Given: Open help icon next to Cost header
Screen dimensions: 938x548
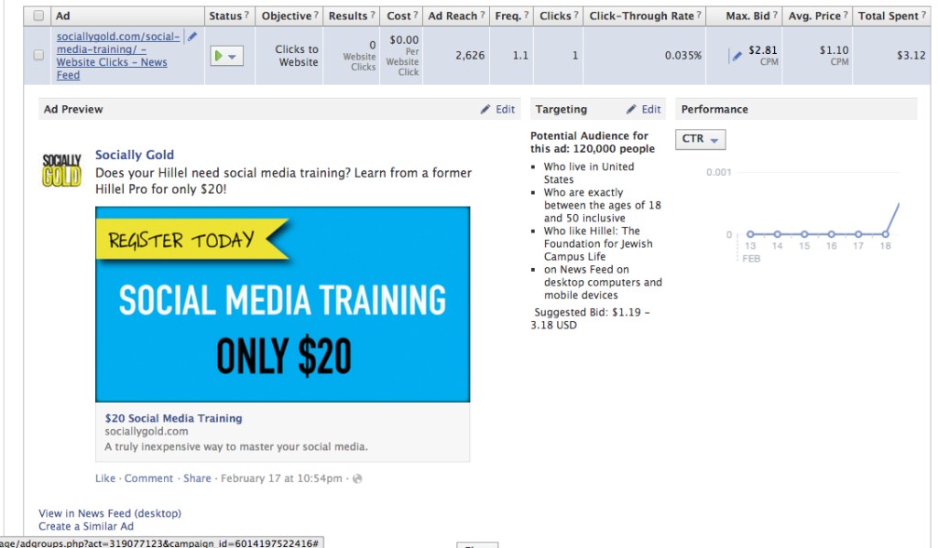Looking at the screenshot, I should [416, 15].
